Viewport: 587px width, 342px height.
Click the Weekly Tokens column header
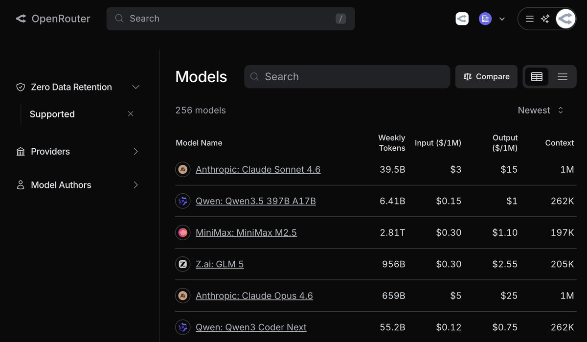pyautogui.click(x=392, y=143)
